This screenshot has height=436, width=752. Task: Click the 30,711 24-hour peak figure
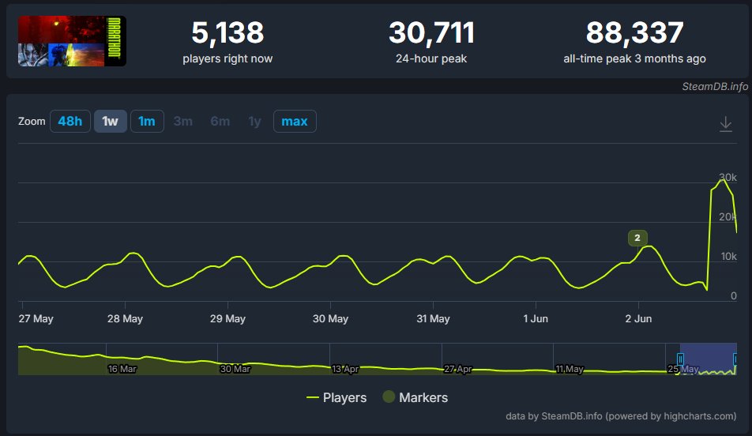(x=431, y=32)
